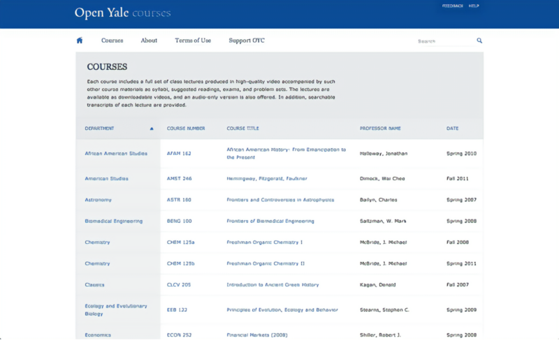Sort by Professor Name column header

pos(380,129)
